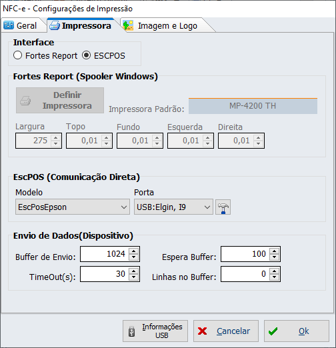Click the hammer port configuration icon
The height and width of the screenshot is (348, 336).
click(x=223, y=207)
